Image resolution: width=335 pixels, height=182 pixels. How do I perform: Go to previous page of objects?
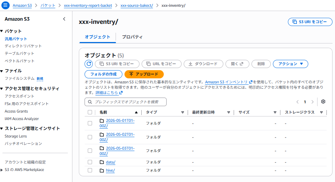(298, 102)
